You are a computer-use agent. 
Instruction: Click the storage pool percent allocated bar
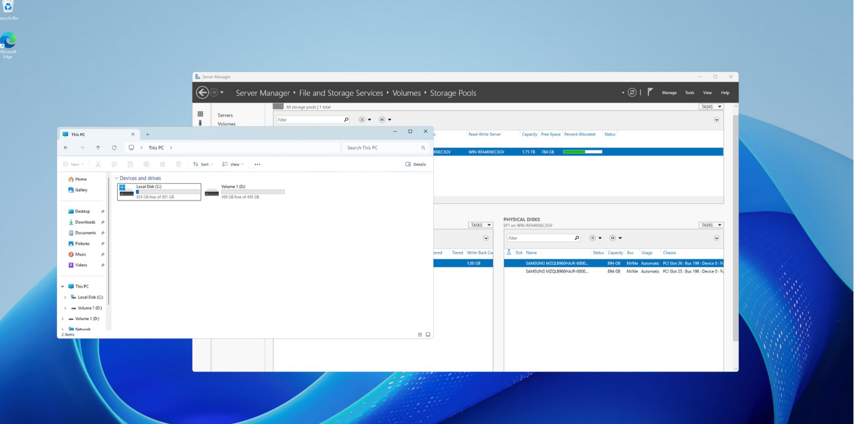pos(582,152)
